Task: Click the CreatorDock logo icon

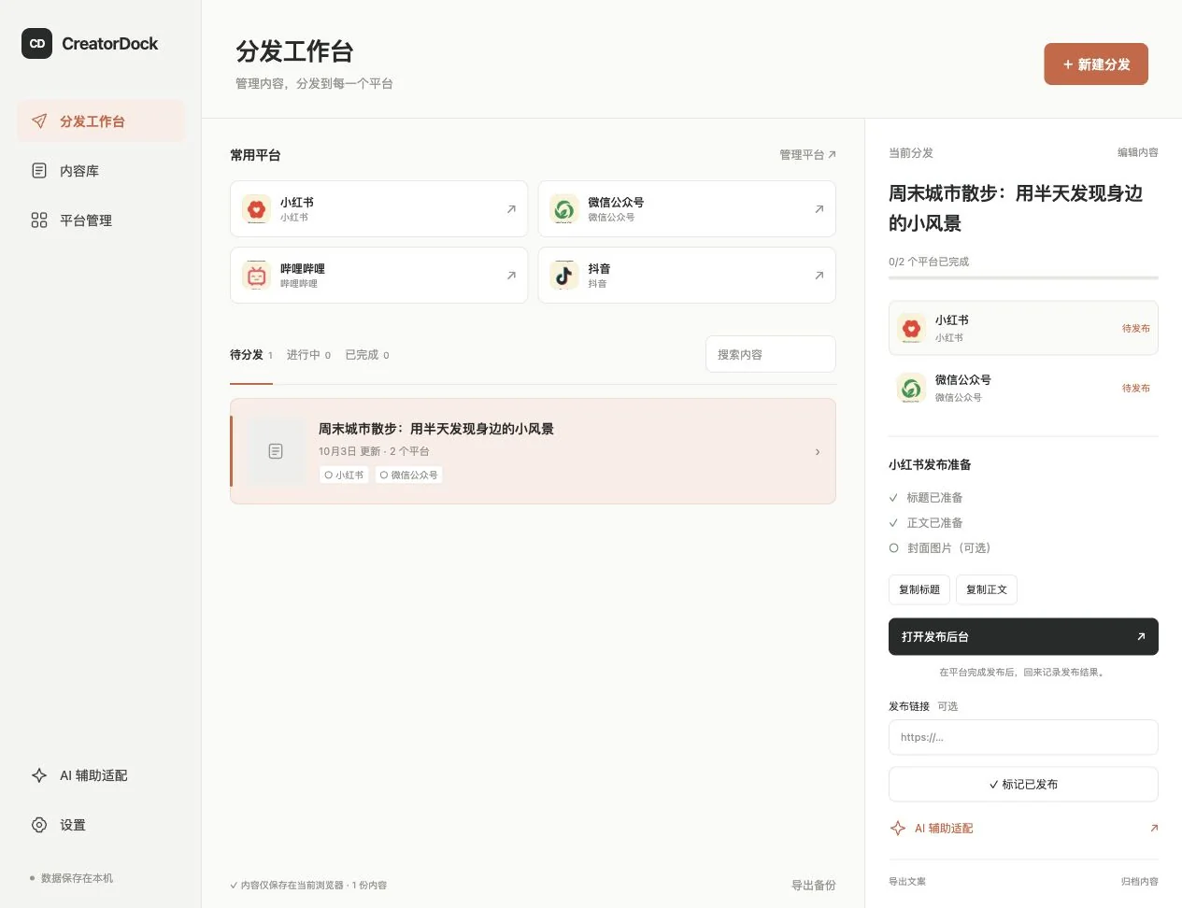Action: click(37, 43)
